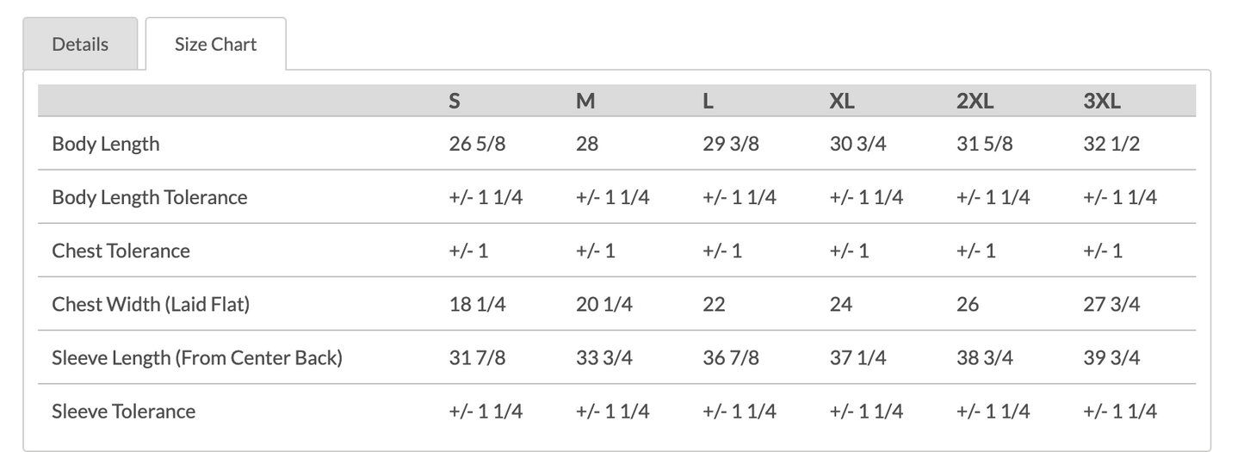Click the L size column header
Image resolution: width=1244 pixels, height=452 pixels.
pos(708,101)
